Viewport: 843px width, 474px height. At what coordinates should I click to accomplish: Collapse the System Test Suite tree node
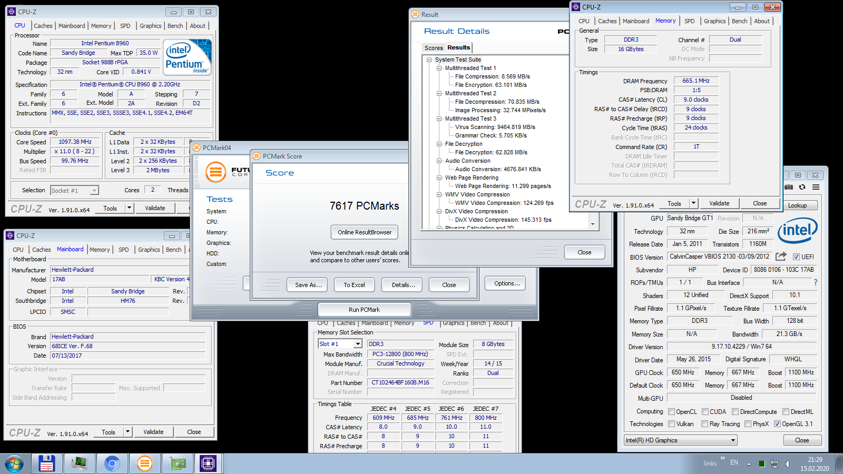pyautogui.click(x=429, y=60)
